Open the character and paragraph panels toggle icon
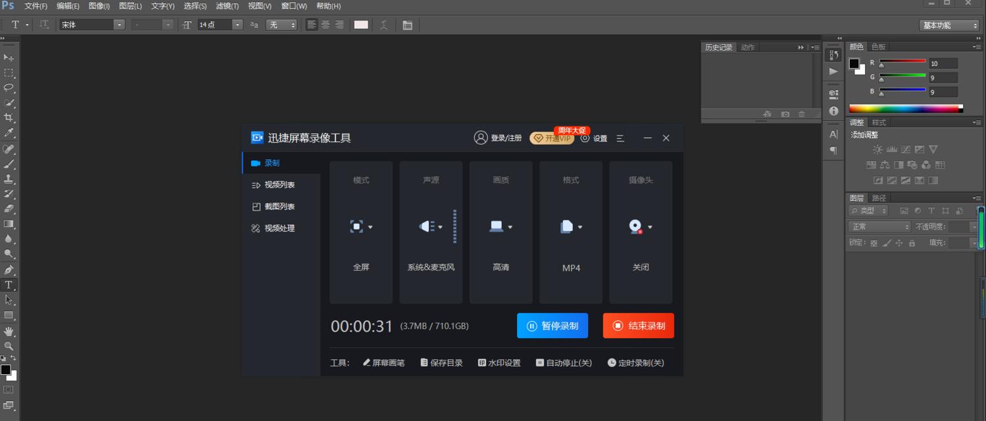The height and width of the screenshot is (421, 986). (407, 25)
